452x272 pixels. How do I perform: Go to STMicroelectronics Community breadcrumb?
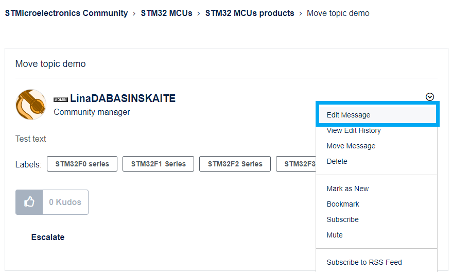[66, 13]
